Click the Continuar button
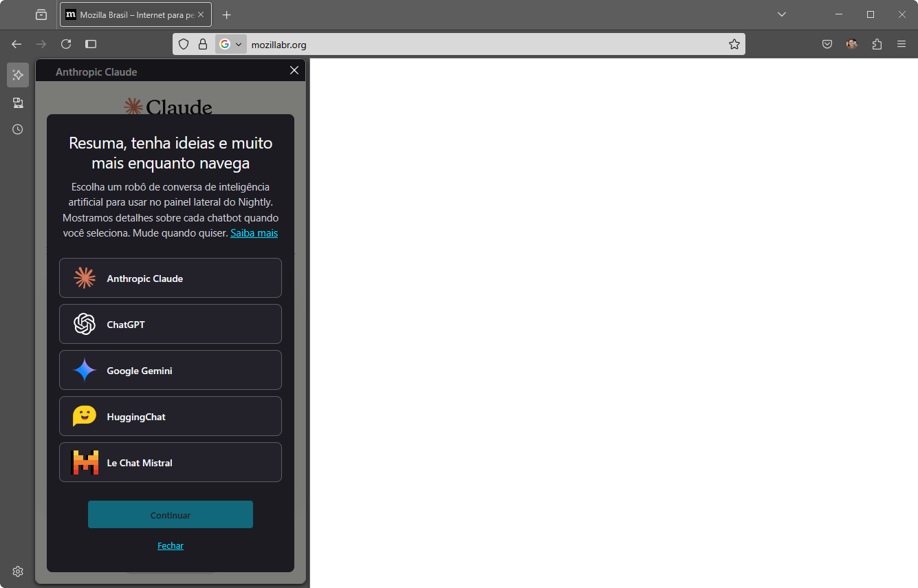The height and width of the screenshot is (588, 918). pyautogui.click(x=171, y=514)
